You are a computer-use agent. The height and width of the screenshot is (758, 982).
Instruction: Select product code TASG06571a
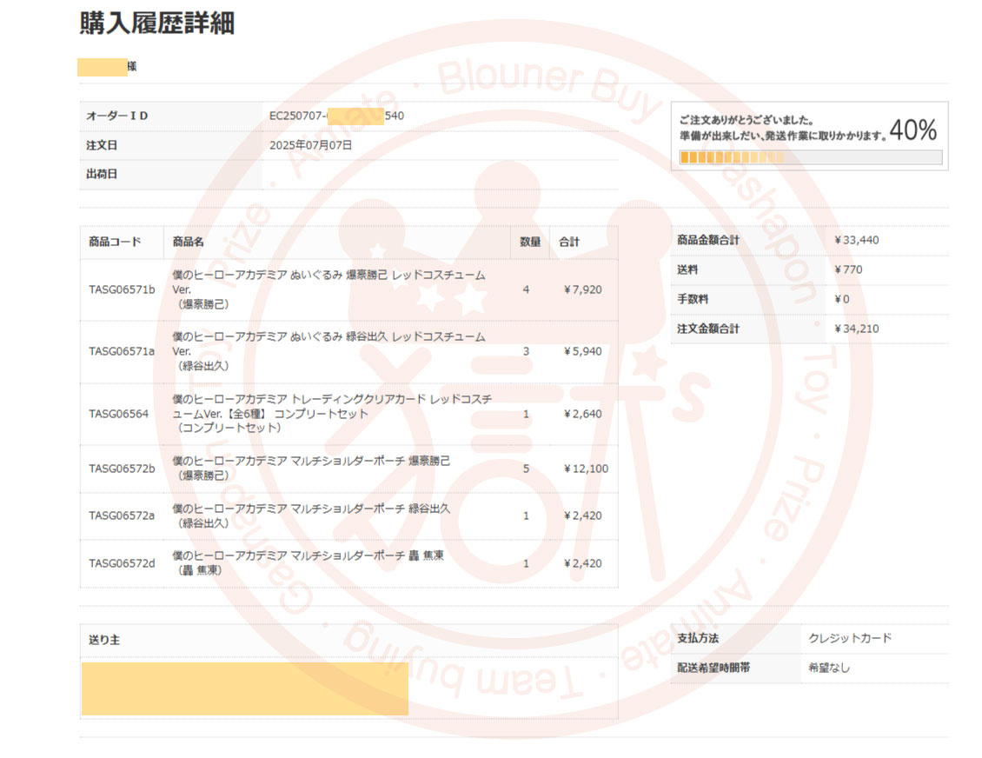122,351
